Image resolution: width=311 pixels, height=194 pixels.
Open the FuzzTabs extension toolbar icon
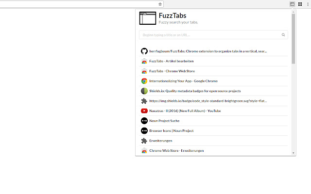tap(292, 4)
